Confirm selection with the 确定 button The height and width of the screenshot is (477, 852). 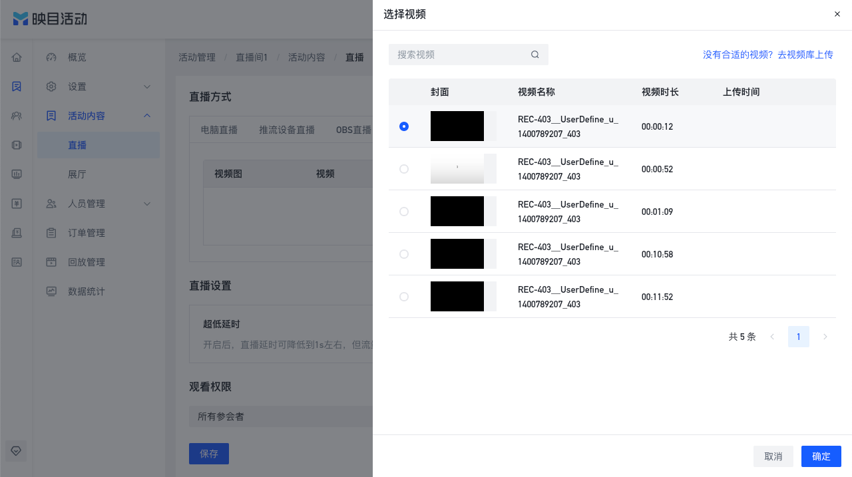tap(821, 456)
